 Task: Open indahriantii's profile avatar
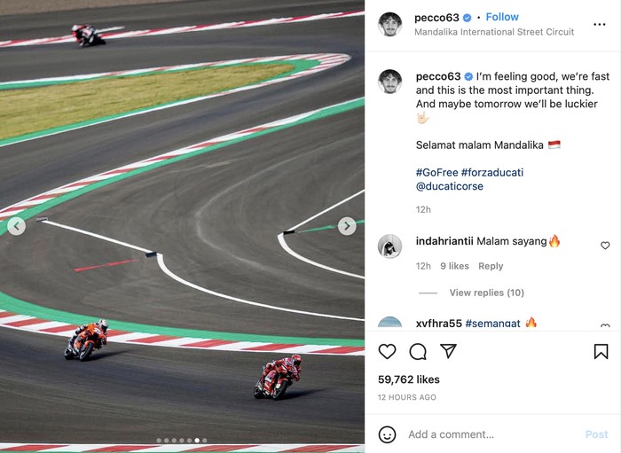(389, 246)
